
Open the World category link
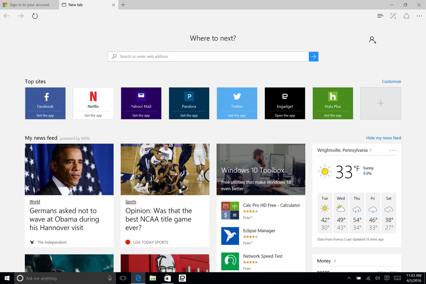click(35, 202)
